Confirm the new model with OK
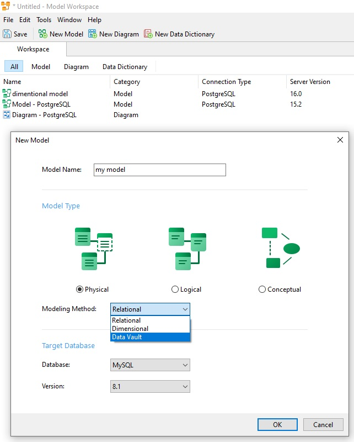 click(x=277, y=424)
